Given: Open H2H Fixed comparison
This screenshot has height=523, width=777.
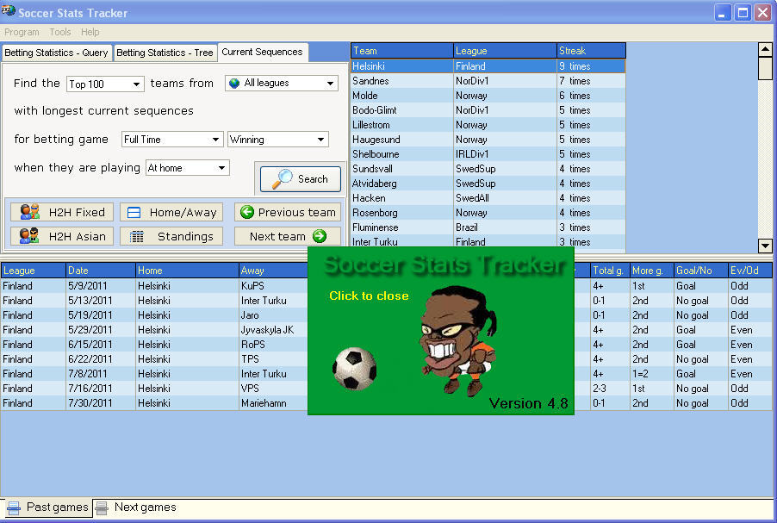Looking at the screenshot, I should 62,212.
